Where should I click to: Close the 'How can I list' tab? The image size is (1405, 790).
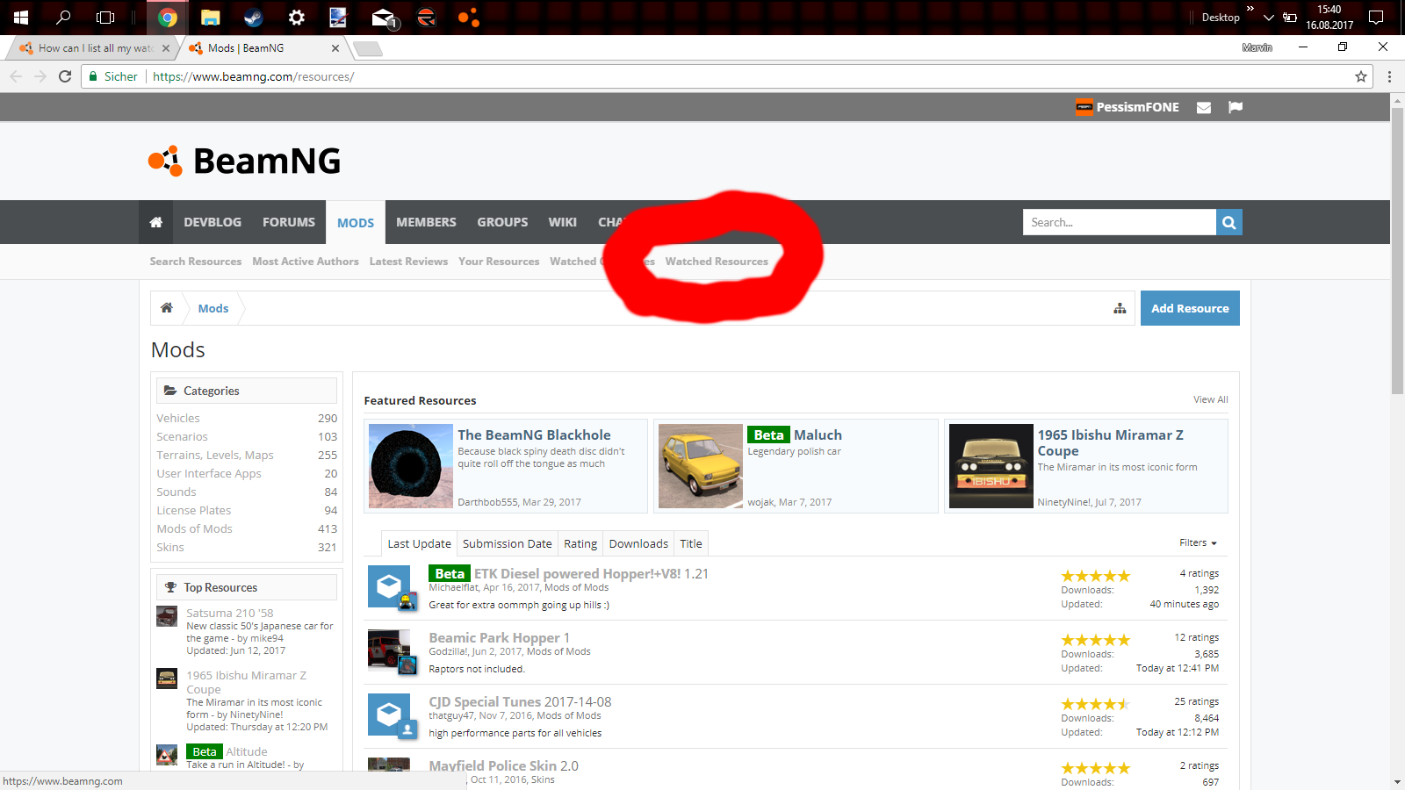[x=166, y=48]
